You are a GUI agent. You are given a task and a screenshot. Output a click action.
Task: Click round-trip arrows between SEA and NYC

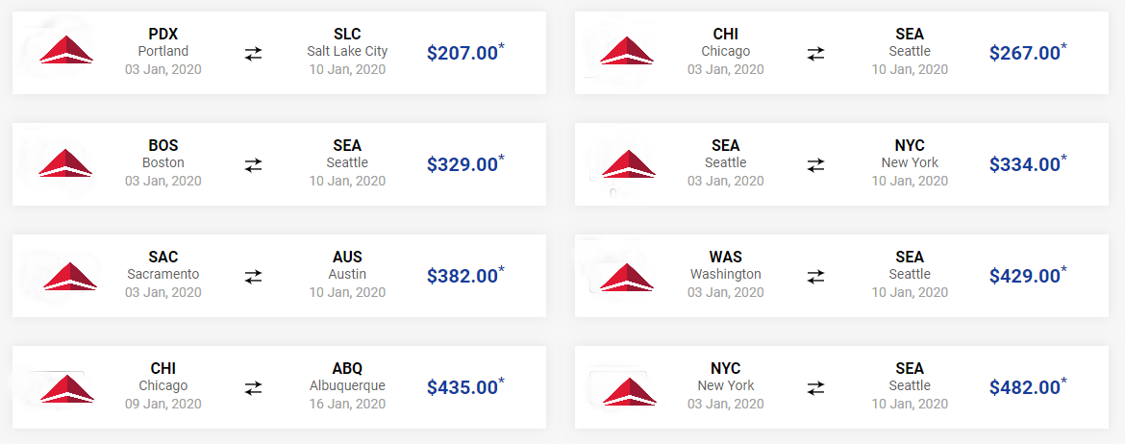click(815, 165)
